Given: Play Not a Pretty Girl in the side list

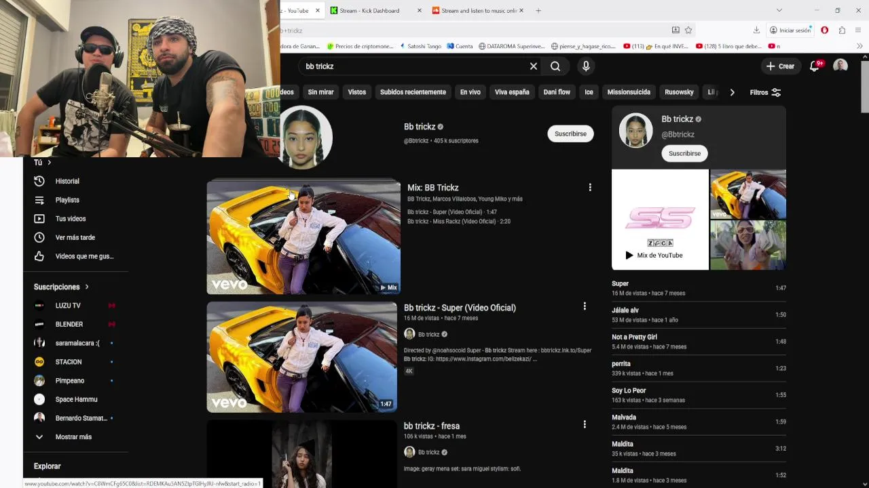Looking at the screenshot, I should click(699, 342).
